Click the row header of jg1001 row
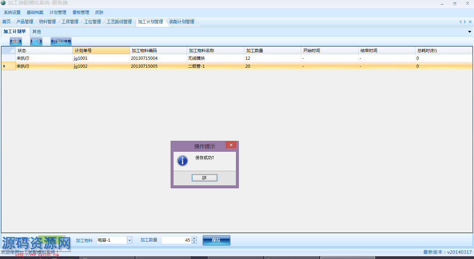 tap(8, 58)
